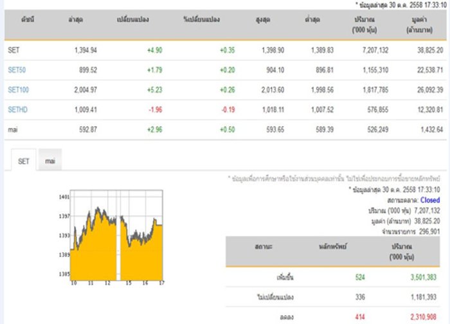The height and width of the screenshot is (324, 450).
Task: Select SET50 percent change +0.20
Action: pos(228,69)
